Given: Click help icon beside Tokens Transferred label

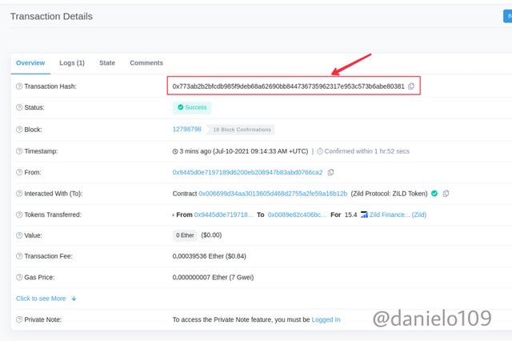Looking at the screenshot, I should (x=19, y=215).
